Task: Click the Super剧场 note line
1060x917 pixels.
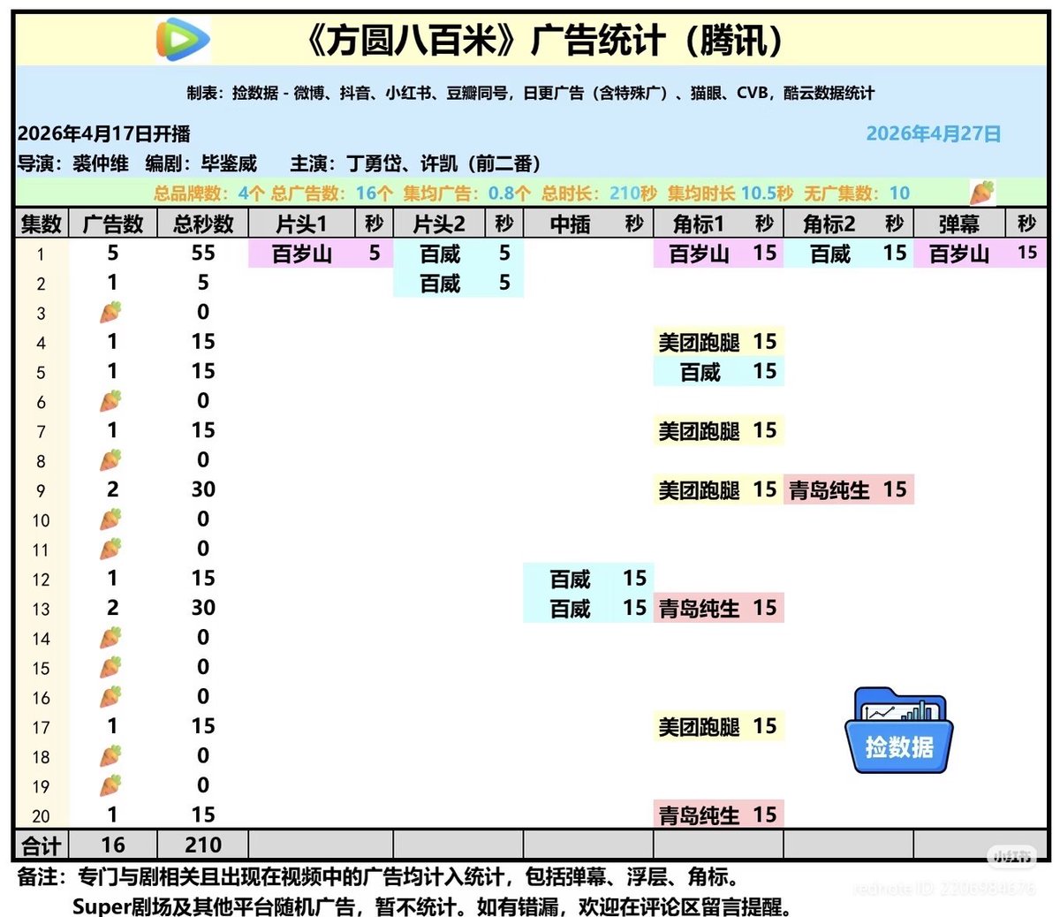Action: point(433,906)
